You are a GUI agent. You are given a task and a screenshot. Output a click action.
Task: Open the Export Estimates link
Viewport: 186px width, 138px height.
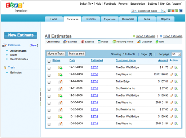click(x=172, y=36)
